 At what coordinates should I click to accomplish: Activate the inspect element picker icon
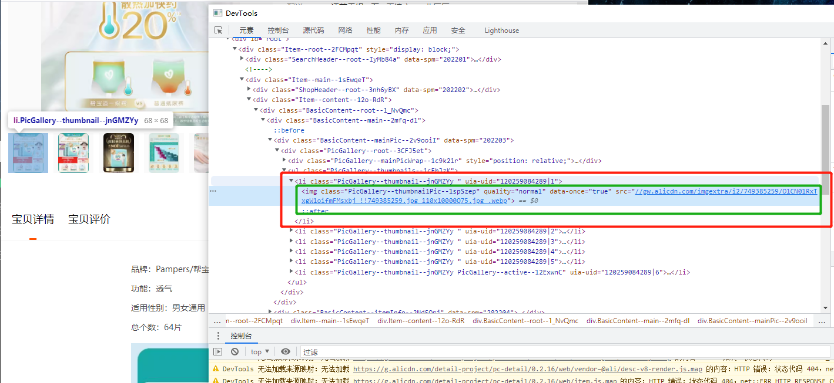(x=219, y=30)
